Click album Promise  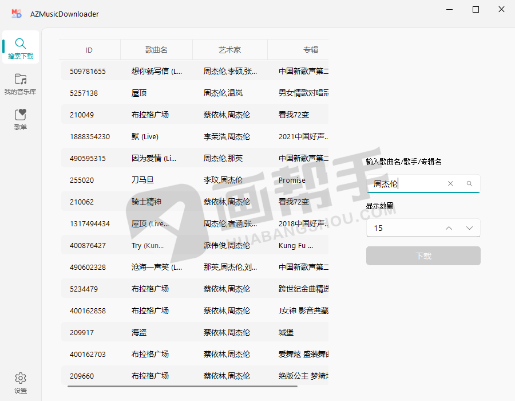pos(292,180)
